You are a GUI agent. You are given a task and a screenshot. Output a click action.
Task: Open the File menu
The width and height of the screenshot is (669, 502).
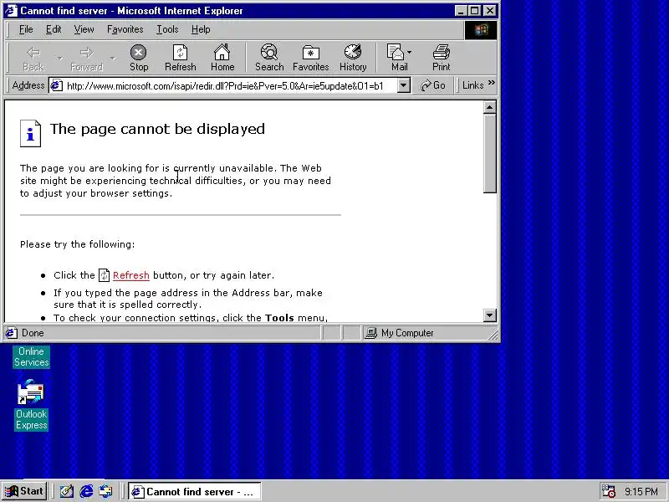(x=26, y=29)
